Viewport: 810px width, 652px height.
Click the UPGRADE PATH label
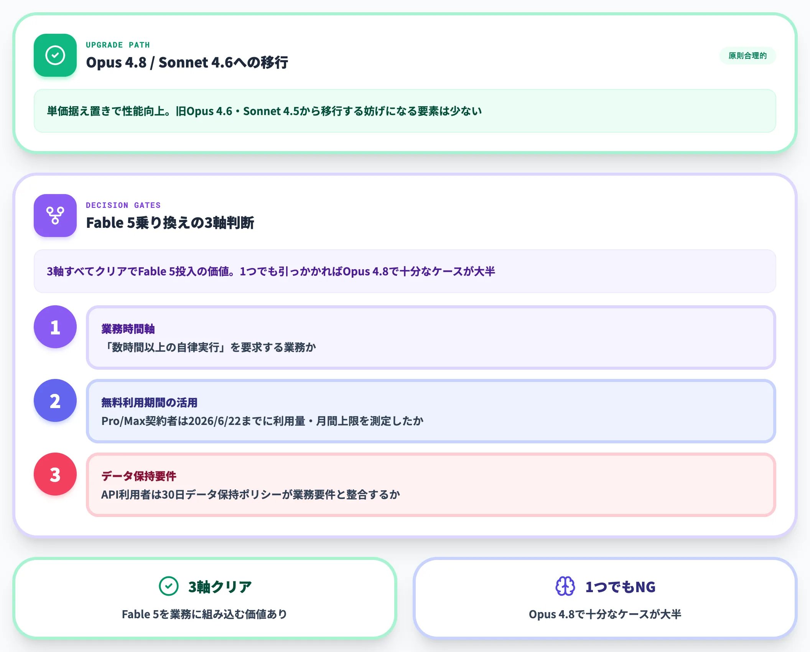[x=118, y=45]
